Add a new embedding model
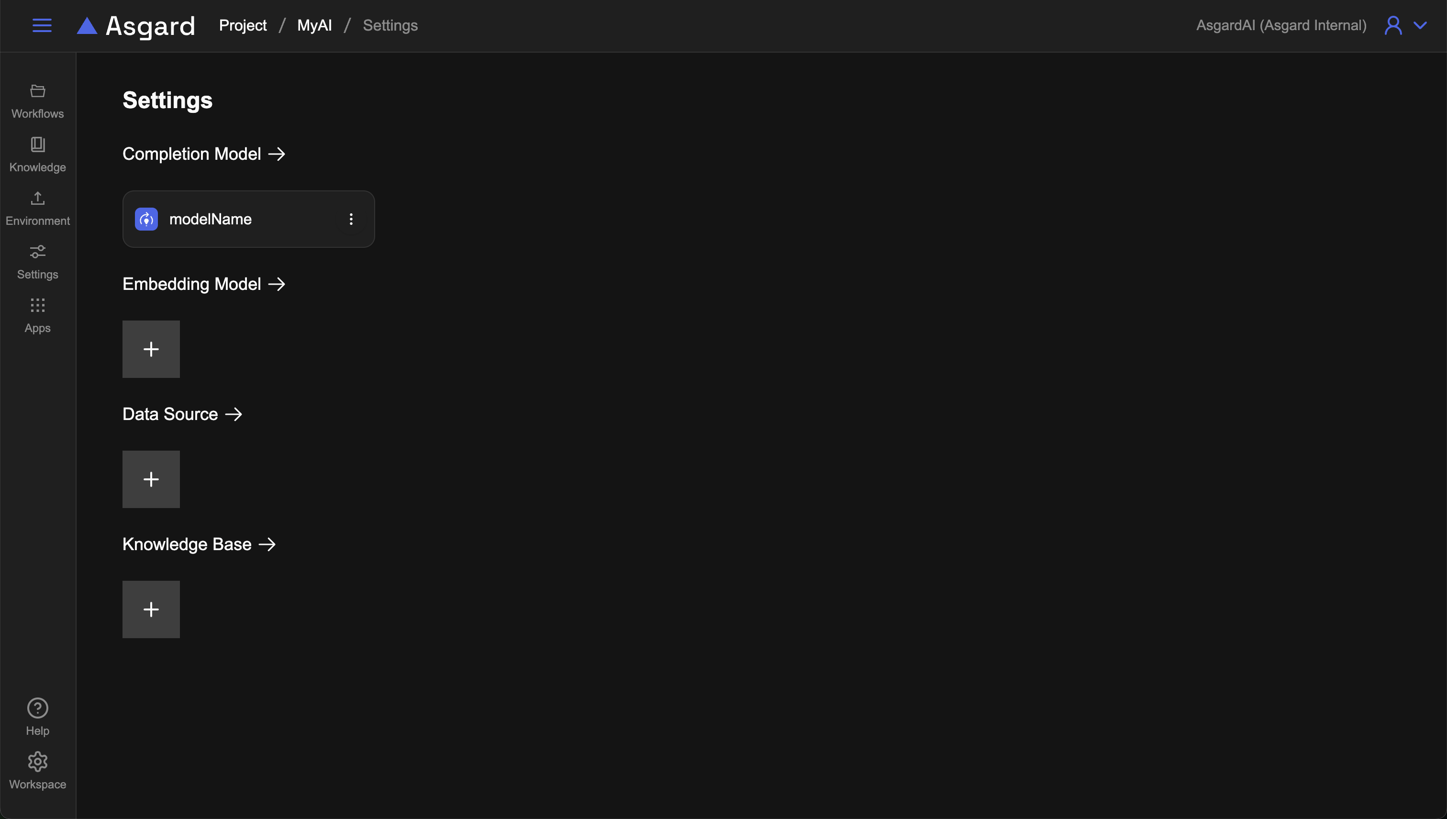 (x=151, y=349)
